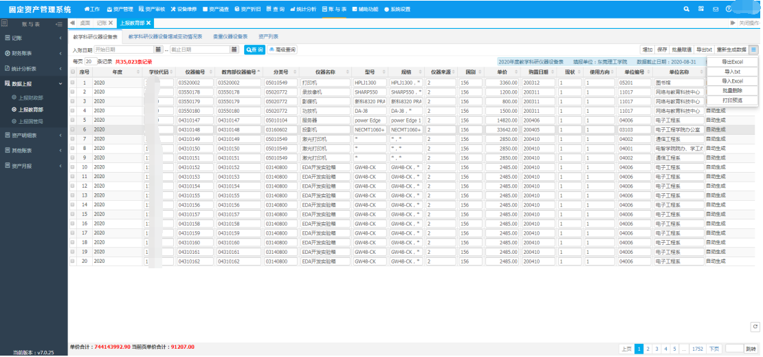
Task: Click the left arrow tab scroll icon
Action: (x=72, y=23)
